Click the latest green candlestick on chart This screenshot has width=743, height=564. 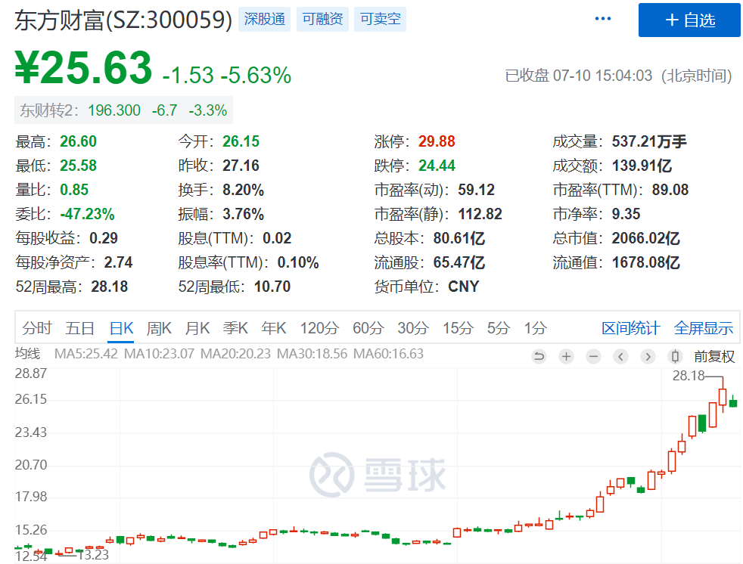[733, 402]
